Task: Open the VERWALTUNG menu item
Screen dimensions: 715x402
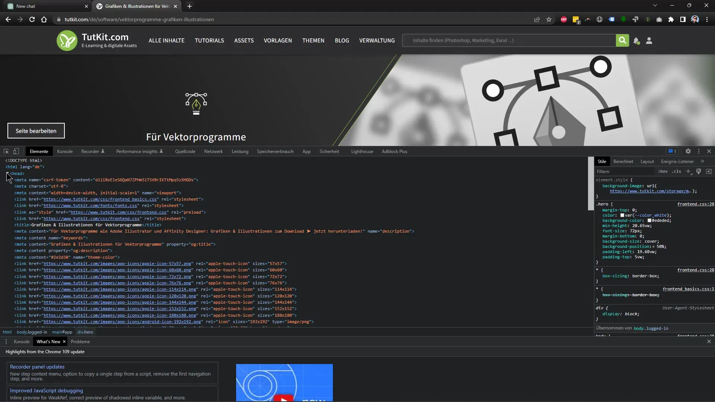Action: click(x=377, y=41)
